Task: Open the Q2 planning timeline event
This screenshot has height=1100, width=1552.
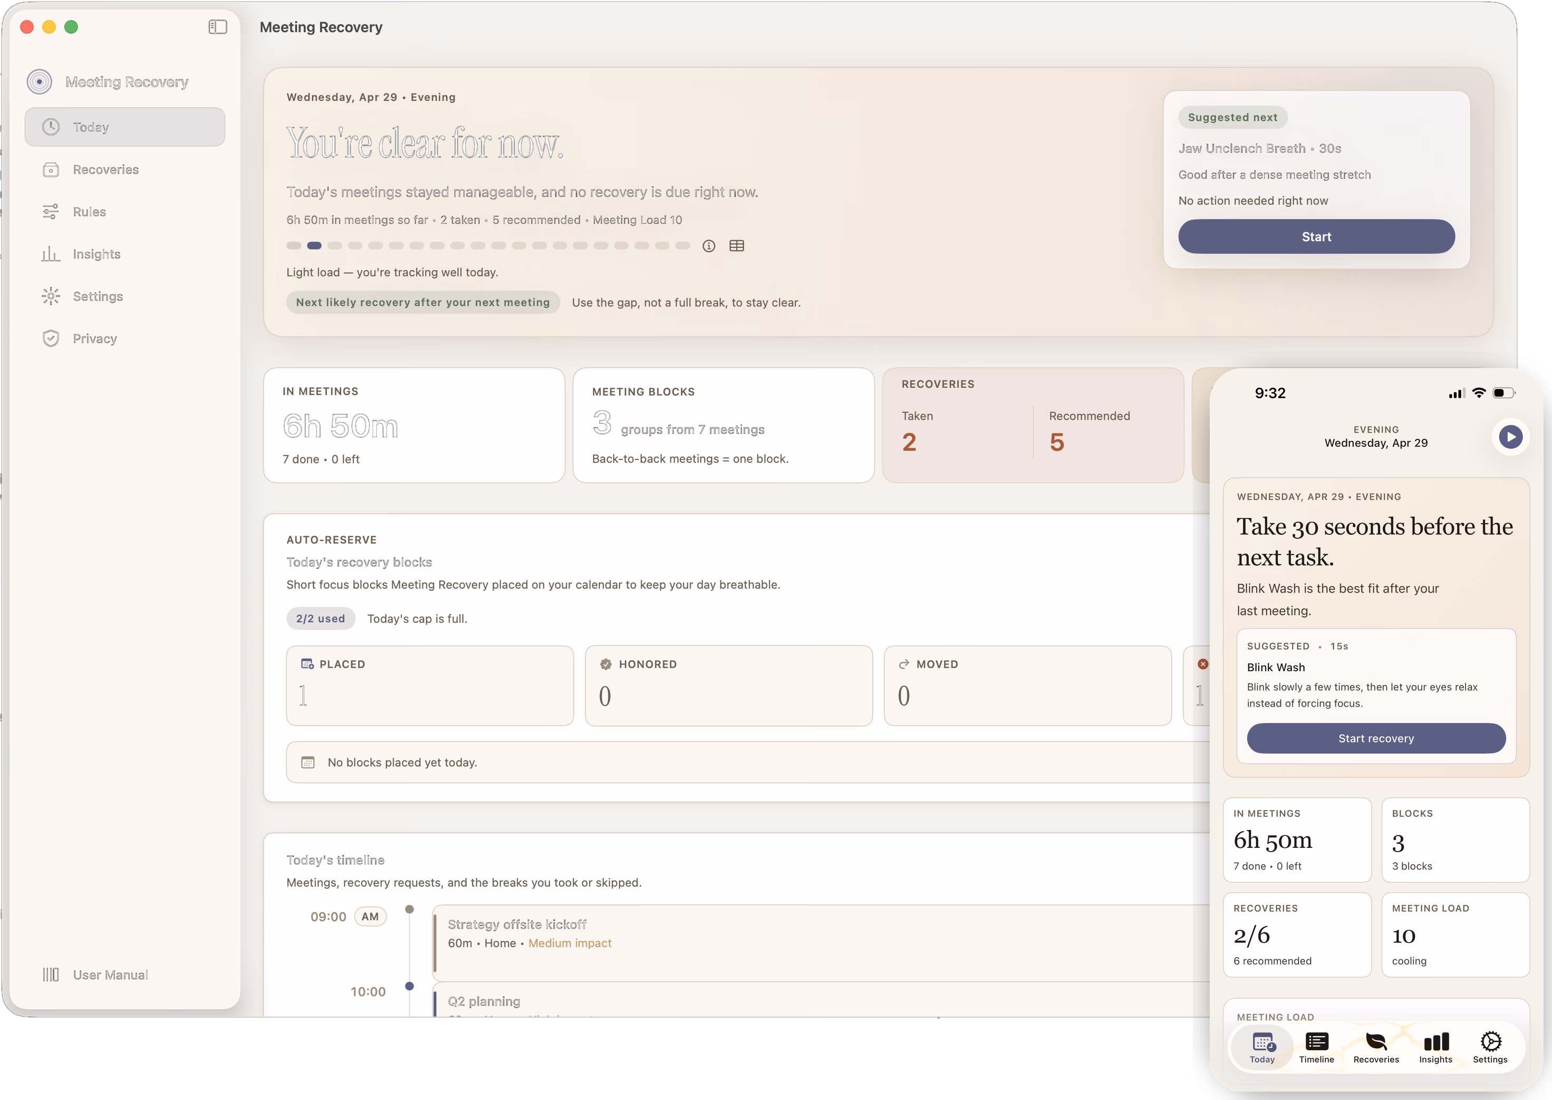Action: click(x=821, y=1000)
